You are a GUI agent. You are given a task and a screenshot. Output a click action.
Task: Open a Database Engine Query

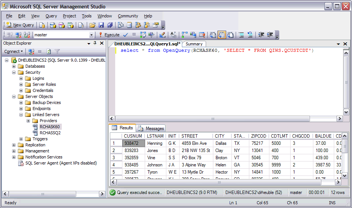click(x=42, y=25)
